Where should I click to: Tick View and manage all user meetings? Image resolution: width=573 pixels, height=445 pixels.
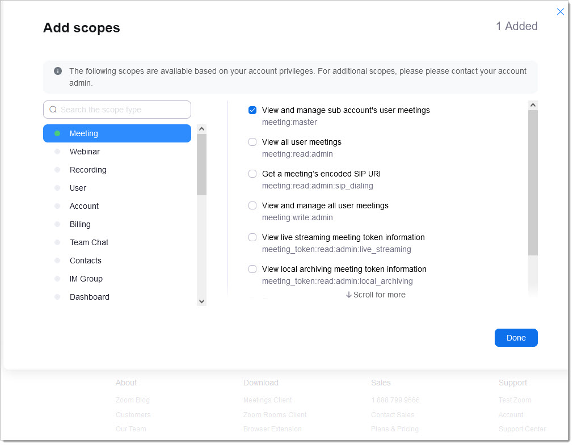tap(252, 205)
